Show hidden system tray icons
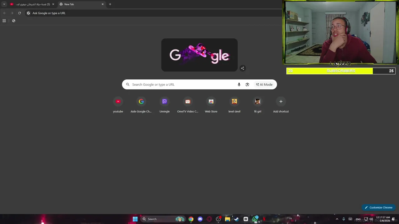The width and height of the screenshot is (399, 224). 337,219
